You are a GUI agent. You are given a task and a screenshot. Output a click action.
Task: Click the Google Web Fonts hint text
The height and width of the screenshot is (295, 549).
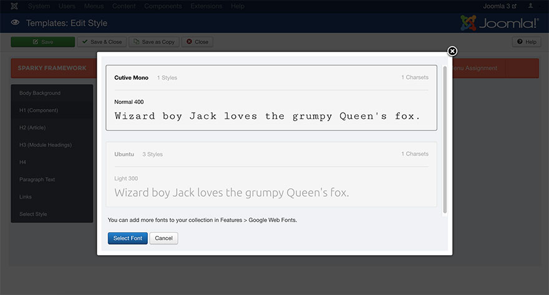pyautogui.click(x=202, y=220)
